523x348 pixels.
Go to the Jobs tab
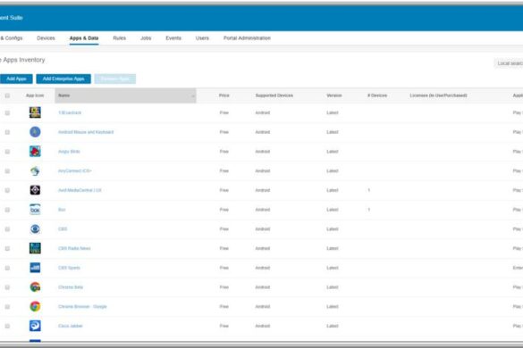(x=146, y=38)
